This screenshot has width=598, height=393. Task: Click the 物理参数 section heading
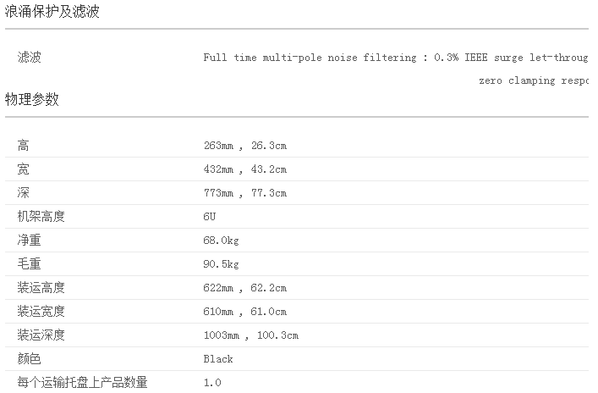click(x=32, y=99)
